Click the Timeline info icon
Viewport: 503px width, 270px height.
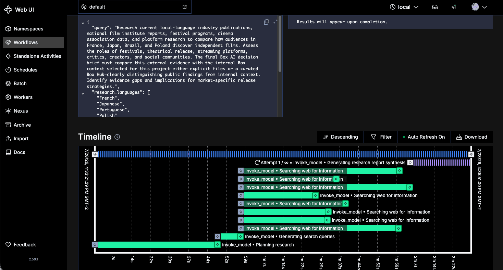pyautogui.click(x=117, y=137)
